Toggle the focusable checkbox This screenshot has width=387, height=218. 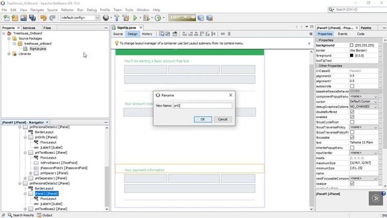coord(352,137)
